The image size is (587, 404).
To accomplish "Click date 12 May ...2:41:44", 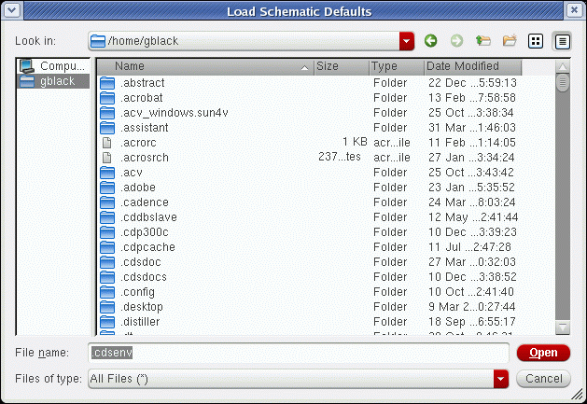I will [473, 217].
